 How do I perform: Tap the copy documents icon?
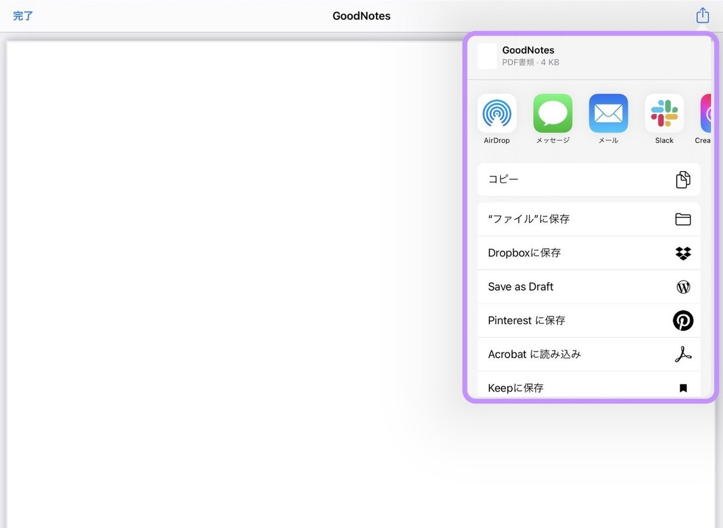click(683, 179)
